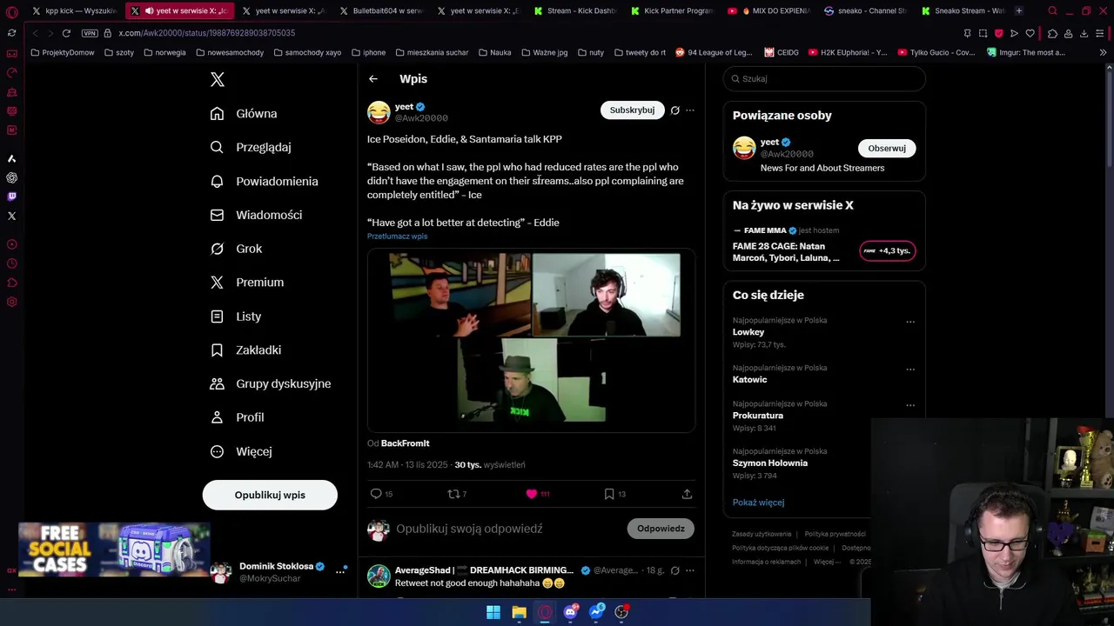Open Grok in the X navigation
This screenshot has height=626, width=1114.
tap(236, 249)
